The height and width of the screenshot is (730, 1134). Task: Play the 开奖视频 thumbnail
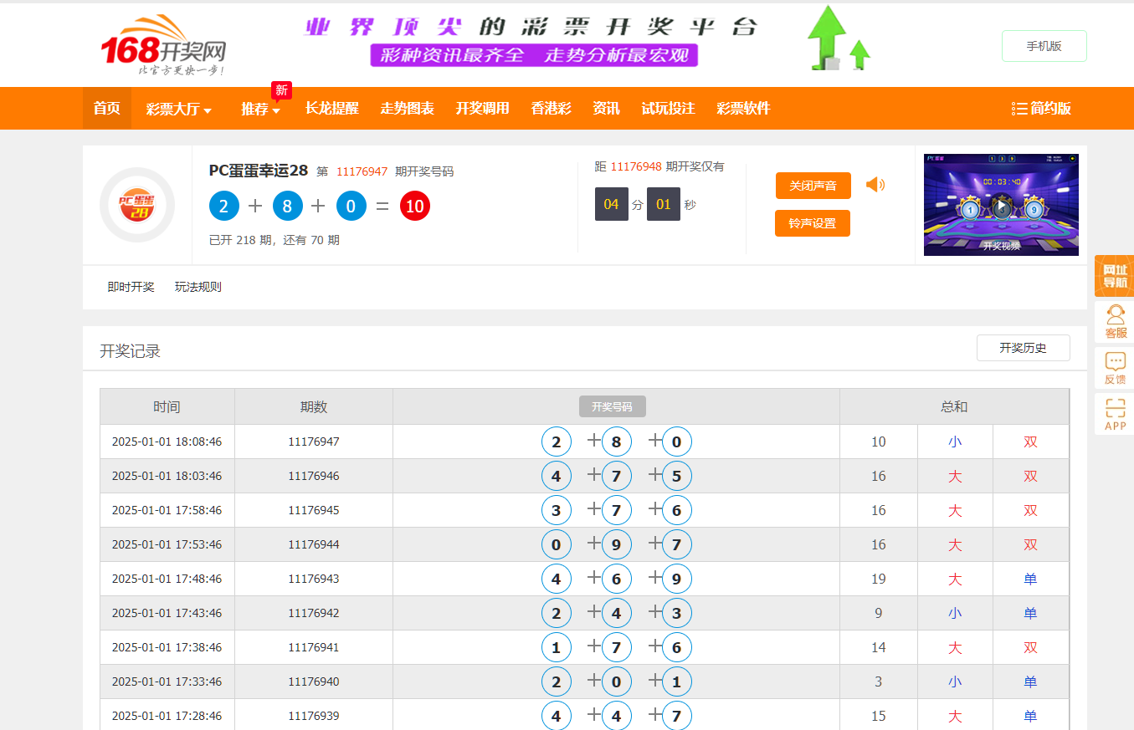pos(1000,205)
